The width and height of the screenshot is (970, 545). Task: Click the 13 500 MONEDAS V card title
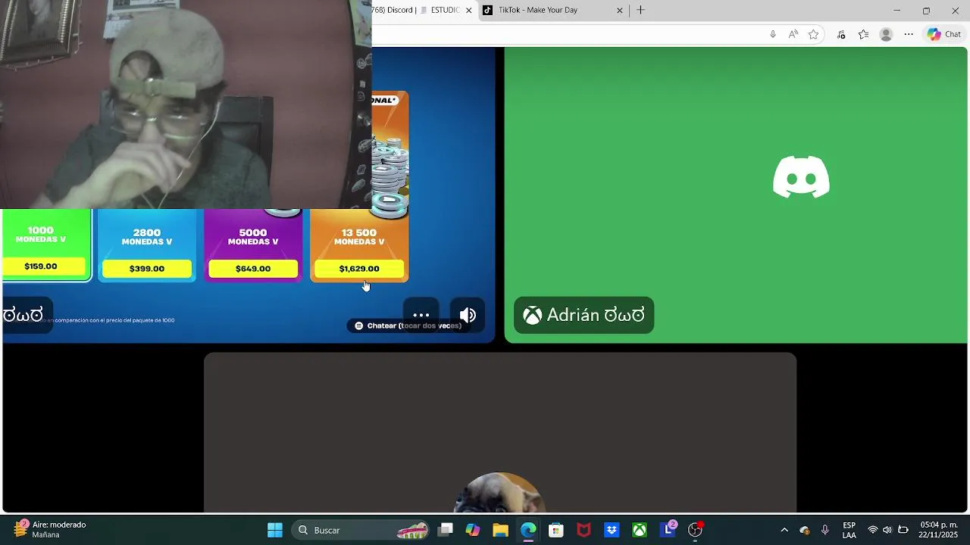[x=359, y=237]
